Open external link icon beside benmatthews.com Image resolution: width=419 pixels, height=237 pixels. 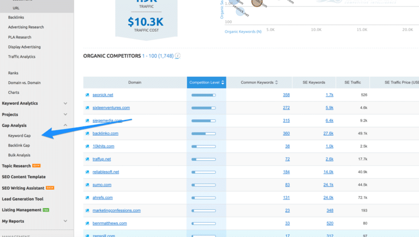[87, 223]
